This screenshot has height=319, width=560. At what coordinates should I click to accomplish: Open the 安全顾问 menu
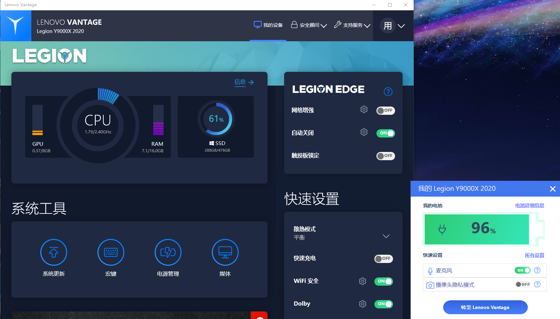click(x=309, y=25)
